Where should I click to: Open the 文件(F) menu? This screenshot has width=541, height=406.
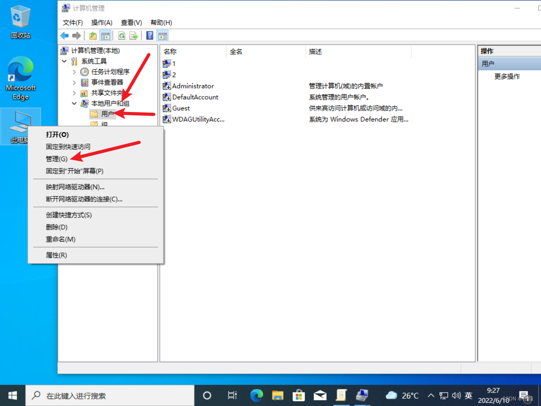(73, 23)
